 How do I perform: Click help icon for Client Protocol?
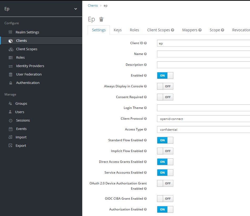coord(145,119)
